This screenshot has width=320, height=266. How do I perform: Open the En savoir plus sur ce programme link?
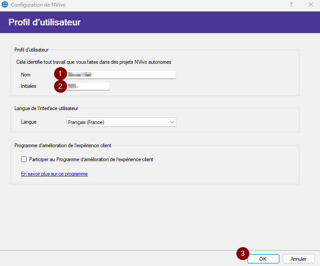tap(54, 174)
